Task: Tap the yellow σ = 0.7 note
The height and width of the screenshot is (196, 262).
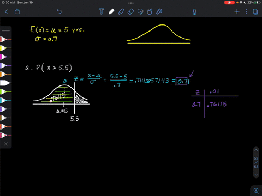Action: point(46,39)
